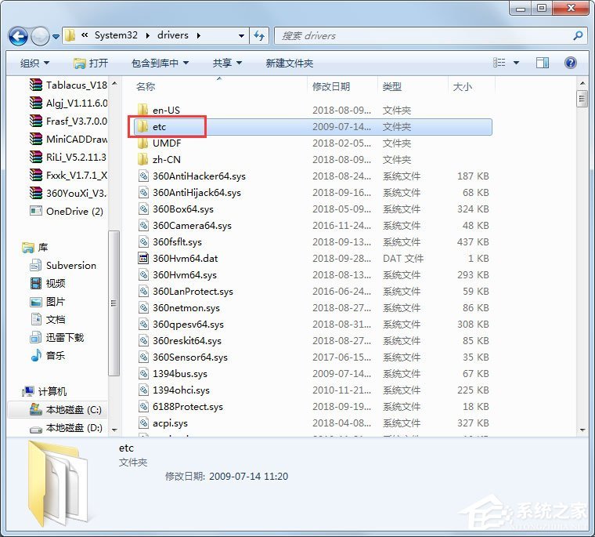595x537 pixels.
Task: Click the change view icon
Action: pos(499,63)
